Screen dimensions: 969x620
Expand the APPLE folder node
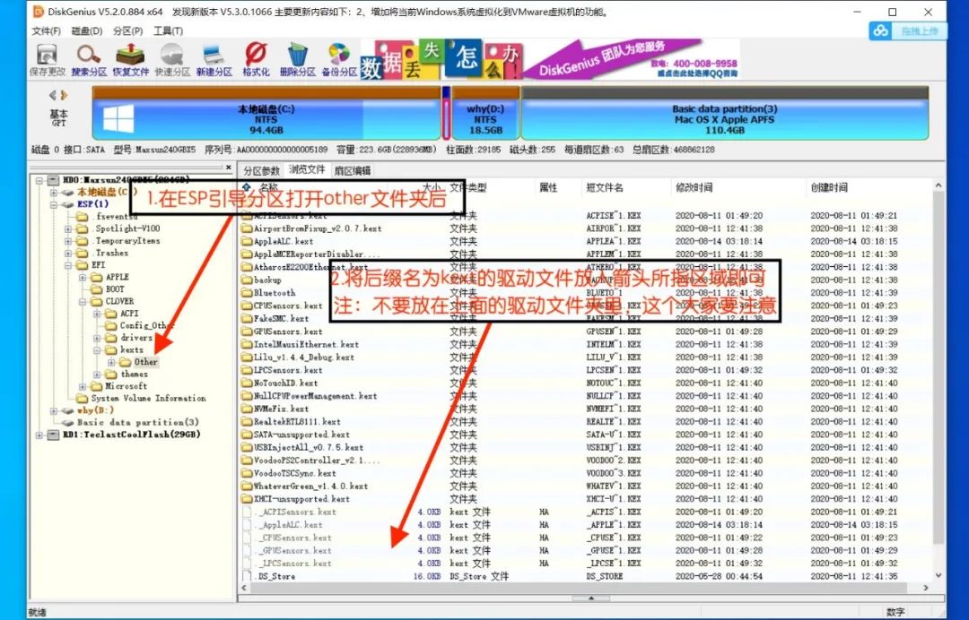(83, 278)
